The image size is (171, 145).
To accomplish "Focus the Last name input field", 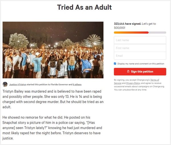I will click(x=140, y=40).
